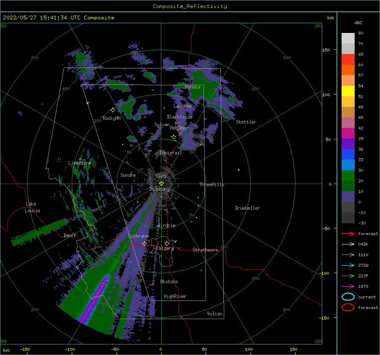Click the Sylvan label
This screenshot has height=355, width=380.
pos(162,125)
